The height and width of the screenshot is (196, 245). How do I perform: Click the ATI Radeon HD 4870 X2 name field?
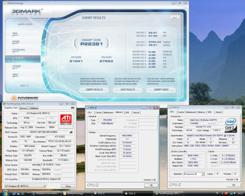point(38,114)
